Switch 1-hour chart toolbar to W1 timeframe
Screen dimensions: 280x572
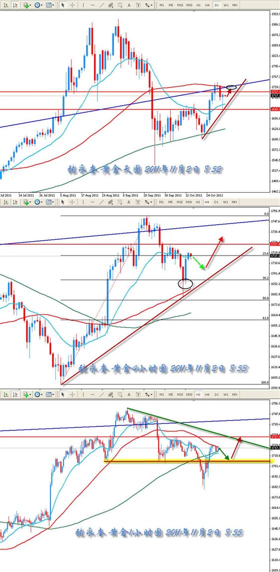coord(225,394)
